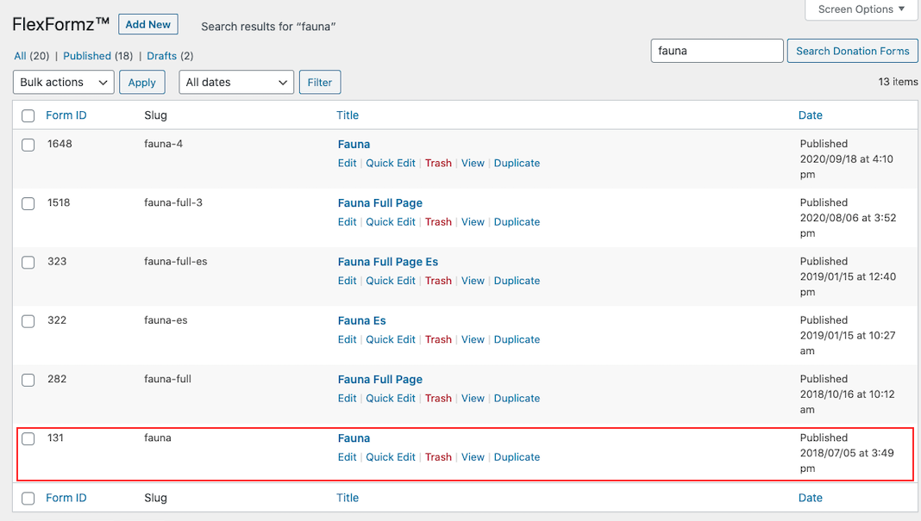Viewport: 921px width, 521px height.
Task: Select the checkbox for form ID 131
Action: tap(28, 438)
